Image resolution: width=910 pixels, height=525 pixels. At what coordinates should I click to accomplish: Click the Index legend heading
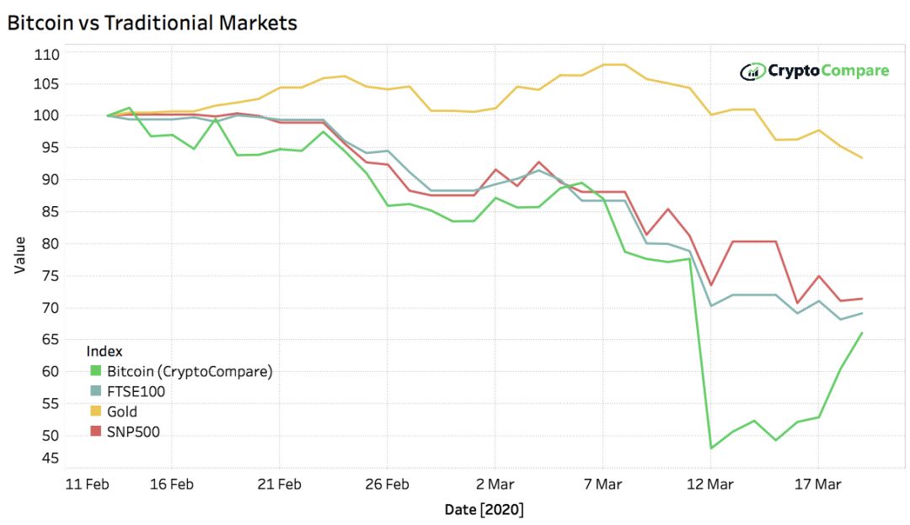(104, 351)
